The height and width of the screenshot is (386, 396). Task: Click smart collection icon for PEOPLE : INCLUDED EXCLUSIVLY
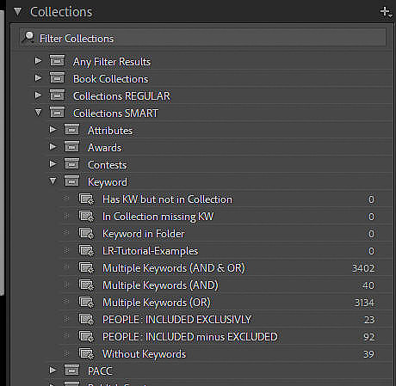point(87,320)
